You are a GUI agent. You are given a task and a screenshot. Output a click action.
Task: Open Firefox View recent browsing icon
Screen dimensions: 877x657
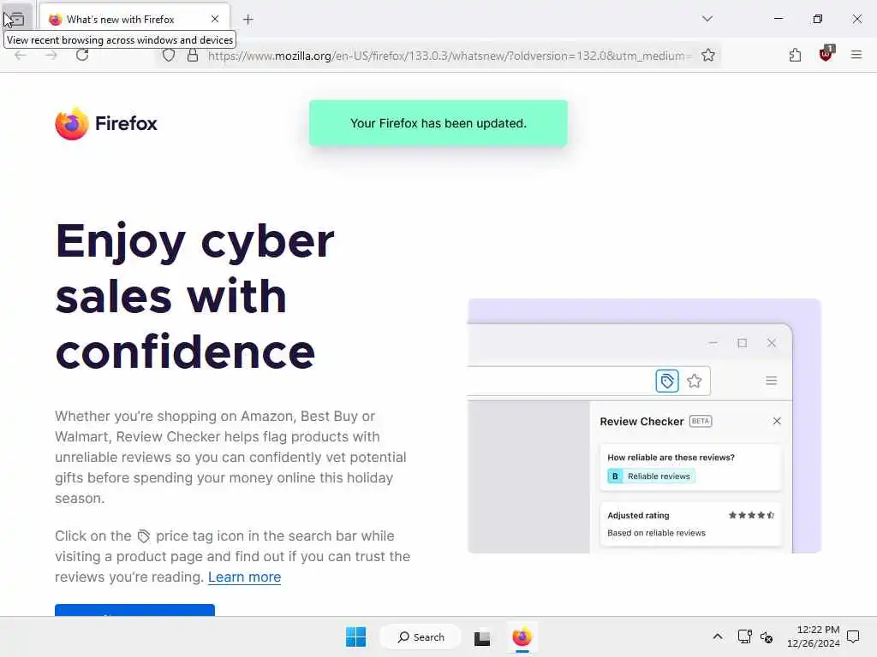[17, 19]
